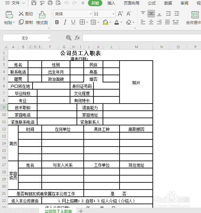Decrease indent icon

[168, 14]
